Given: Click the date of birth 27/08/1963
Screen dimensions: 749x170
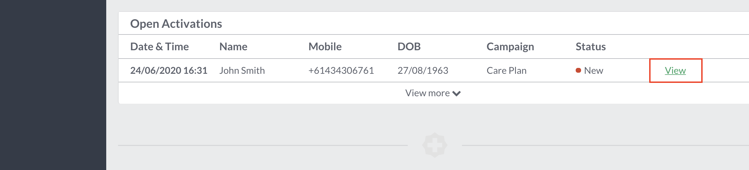Looking at the screenshot, I should click(x=423, y=71).
